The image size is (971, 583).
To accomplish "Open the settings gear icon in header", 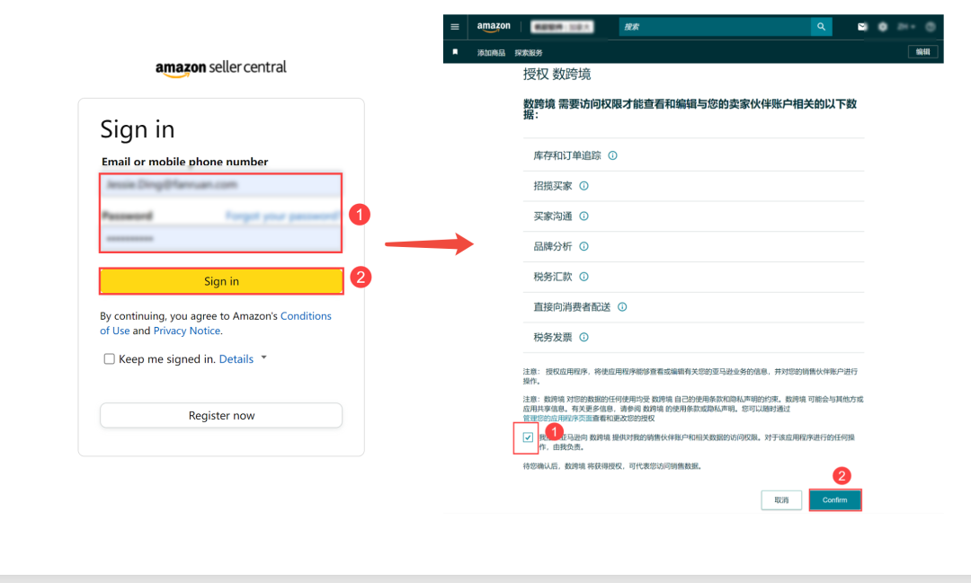I will tap(883, 27).
